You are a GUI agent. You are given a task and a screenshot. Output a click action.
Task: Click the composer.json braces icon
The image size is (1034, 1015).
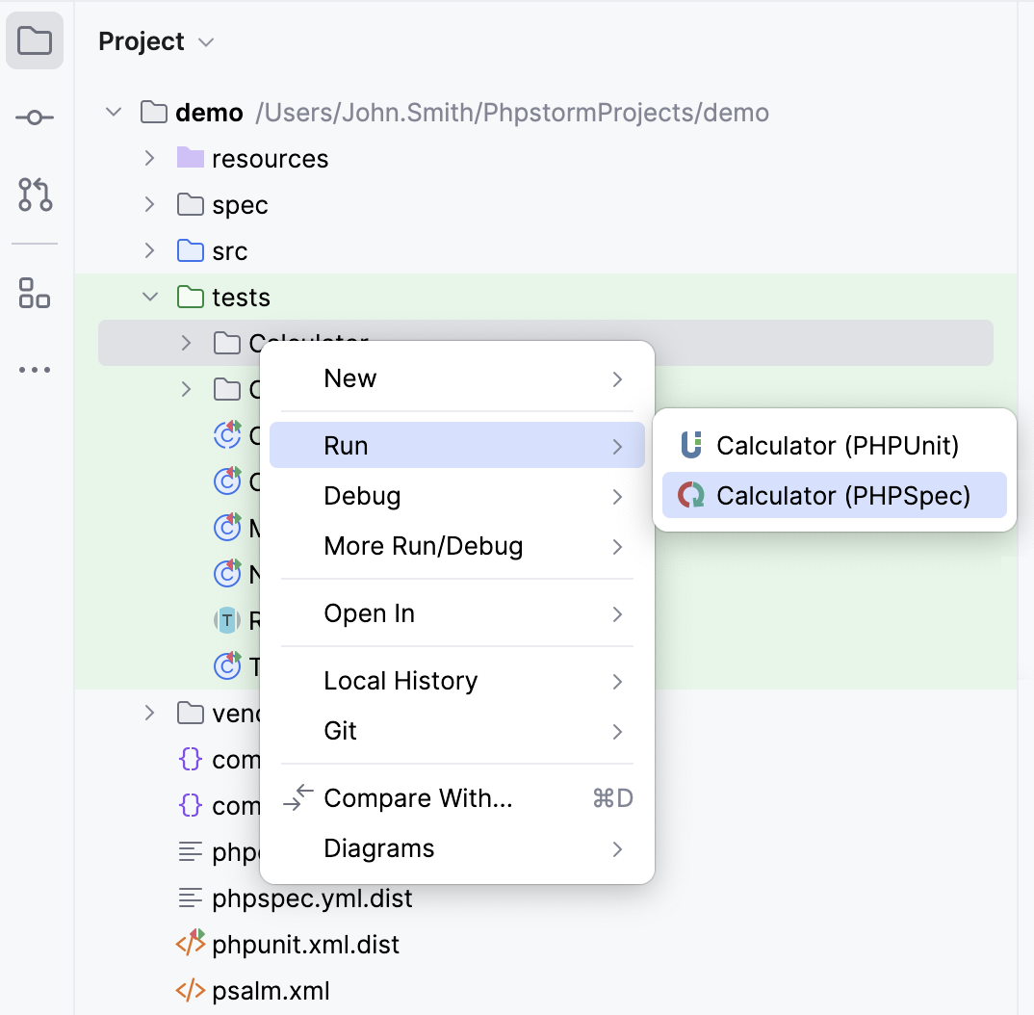click(x=191, y=759)
